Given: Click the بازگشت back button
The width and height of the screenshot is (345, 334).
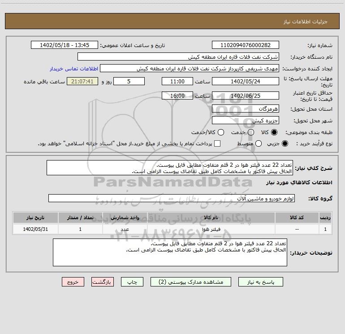Looking at the screenshot, I should pos(103,282).
